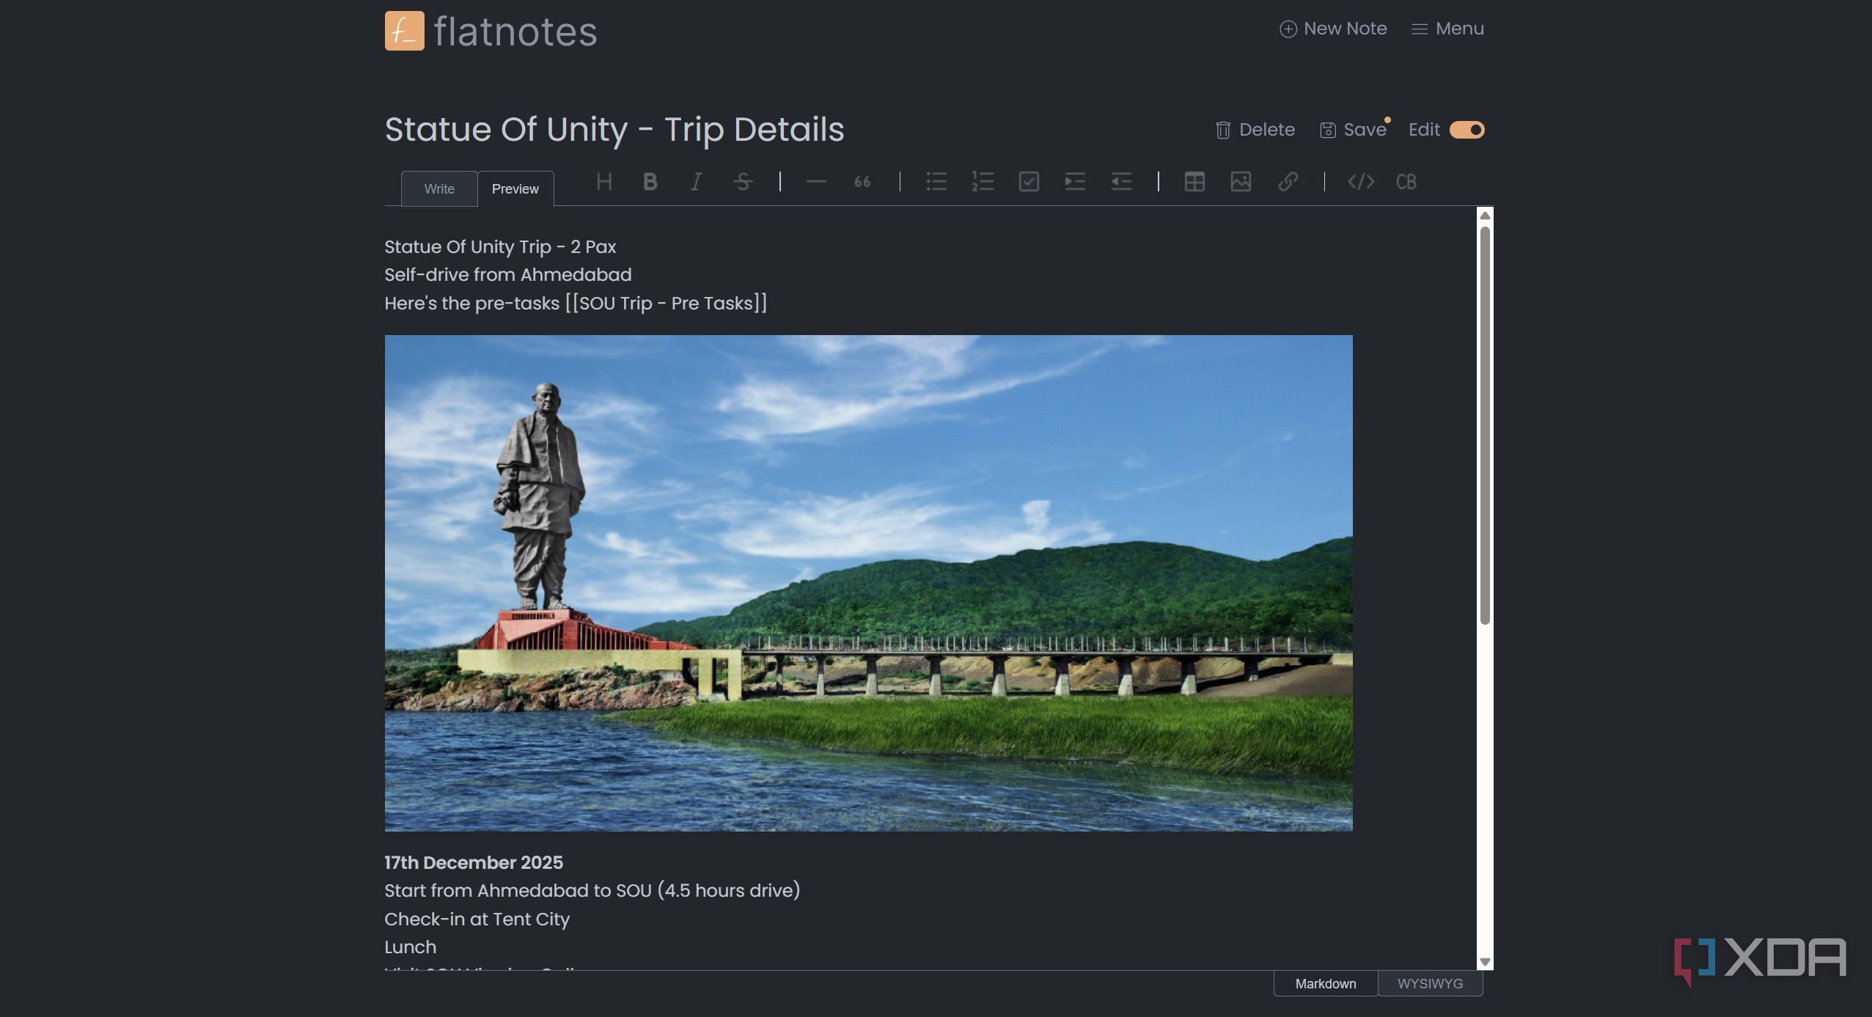The height and width of the screenshot is (1017, 1872).
Task: Create an ordered numbered list
Action: 982,182
